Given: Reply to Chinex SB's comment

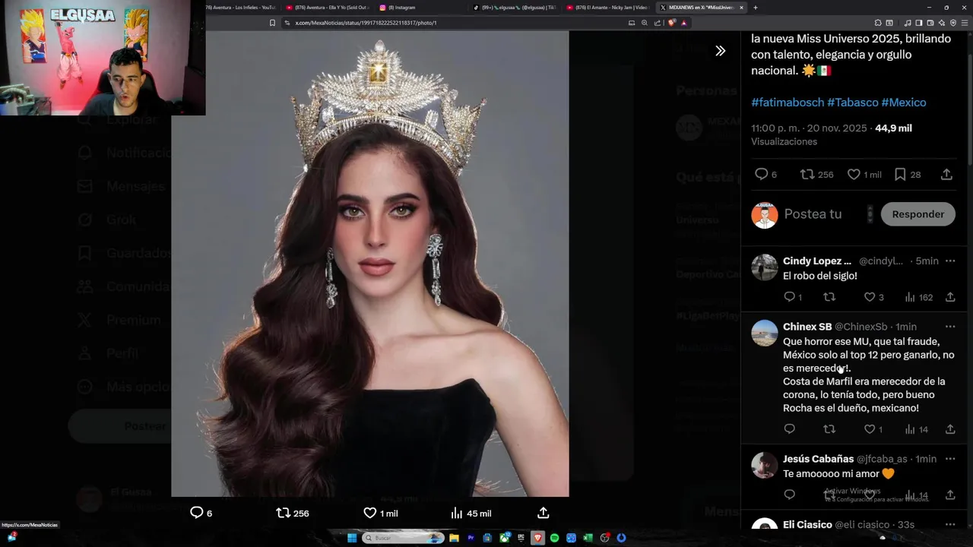Looking at the screenshot, I should [789, 429].
